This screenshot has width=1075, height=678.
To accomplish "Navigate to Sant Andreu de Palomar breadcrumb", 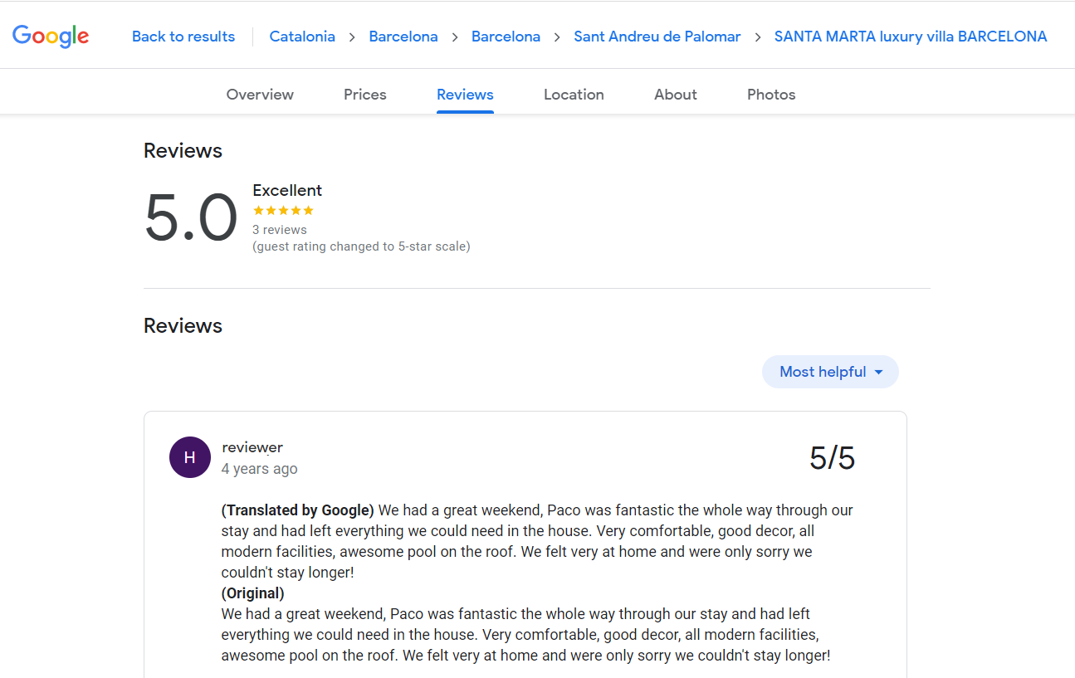I will click(657, 37).
